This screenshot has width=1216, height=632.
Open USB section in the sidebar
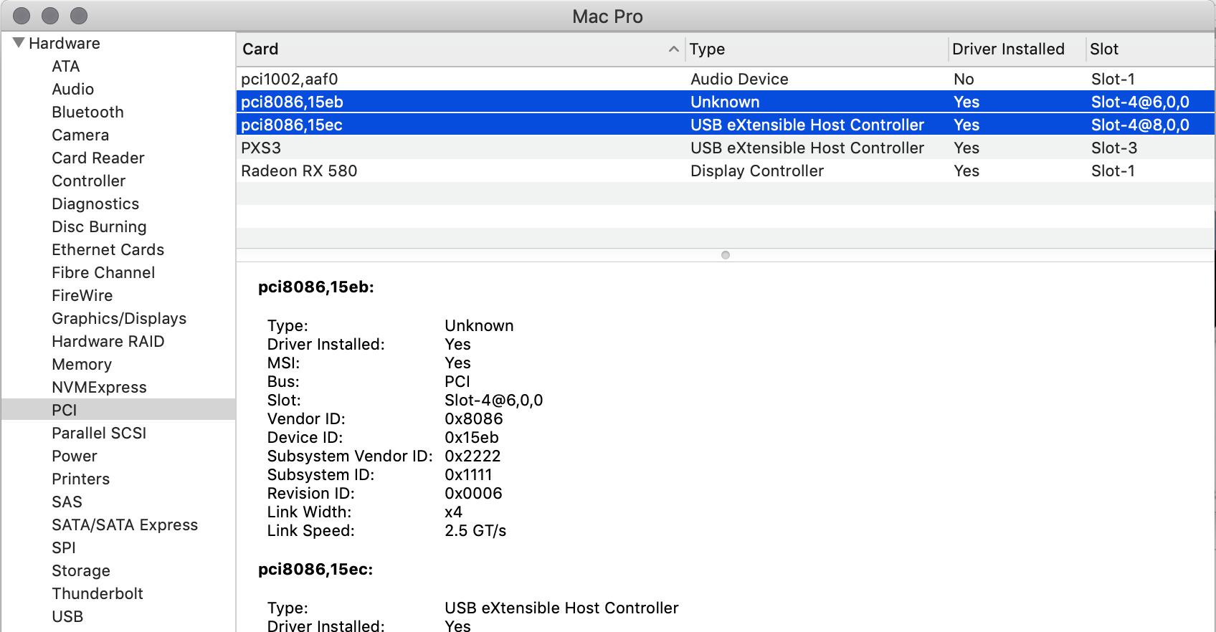67,617
